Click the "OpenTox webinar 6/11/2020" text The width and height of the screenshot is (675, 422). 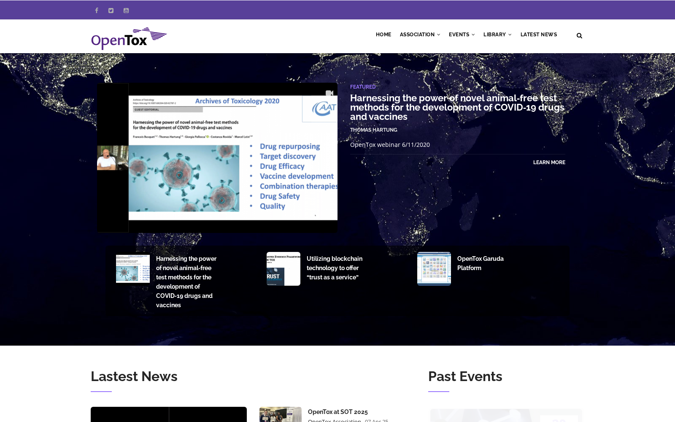point(390,145)
